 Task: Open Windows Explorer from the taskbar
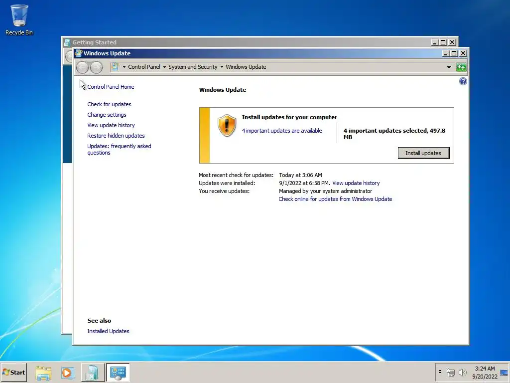43,373
